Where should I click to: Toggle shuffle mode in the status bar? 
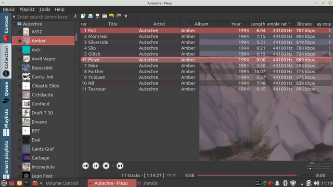[x=174, y=176]
